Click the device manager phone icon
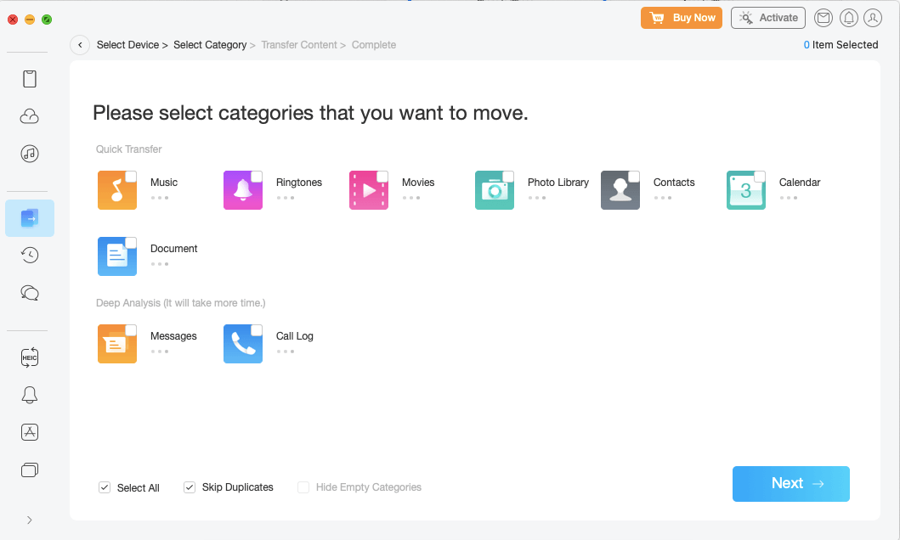The width and height of the screenshot is (900, 540). (x=30, y=79)
